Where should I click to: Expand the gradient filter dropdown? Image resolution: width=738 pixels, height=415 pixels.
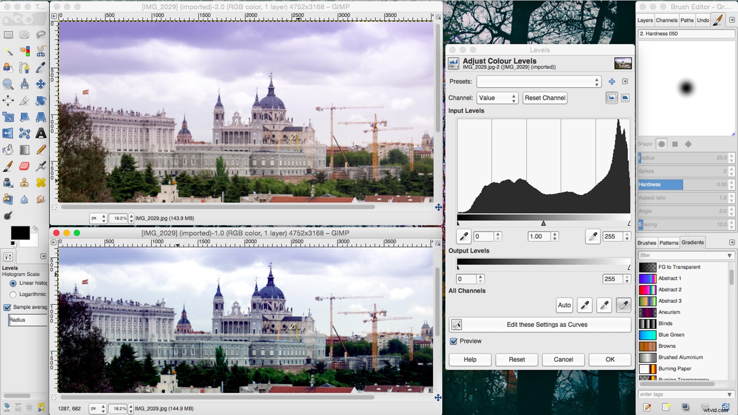point(729,255)
